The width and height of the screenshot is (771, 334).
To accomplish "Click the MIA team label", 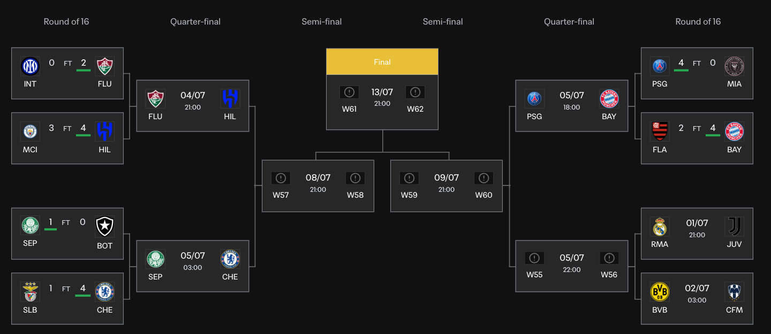I will point(735,84).
